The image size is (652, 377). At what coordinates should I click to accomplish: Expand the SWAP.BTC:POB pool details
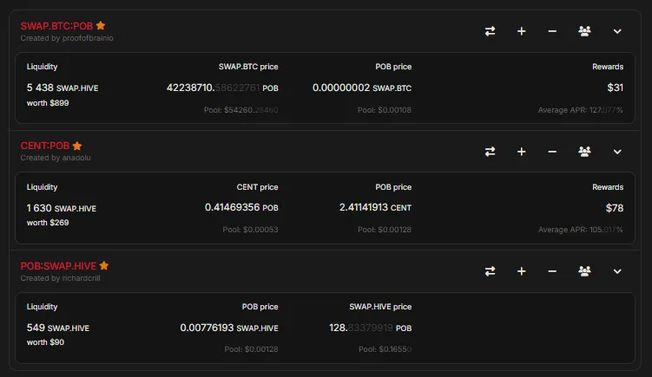(x=617, y=31)
